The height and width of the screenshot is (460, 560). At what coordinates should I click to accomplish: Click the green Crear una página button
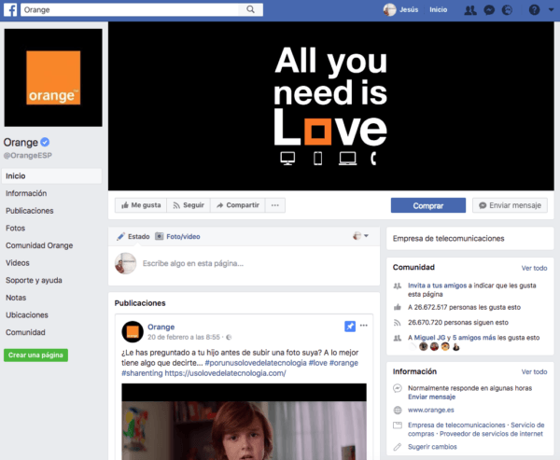coord(35,355)
